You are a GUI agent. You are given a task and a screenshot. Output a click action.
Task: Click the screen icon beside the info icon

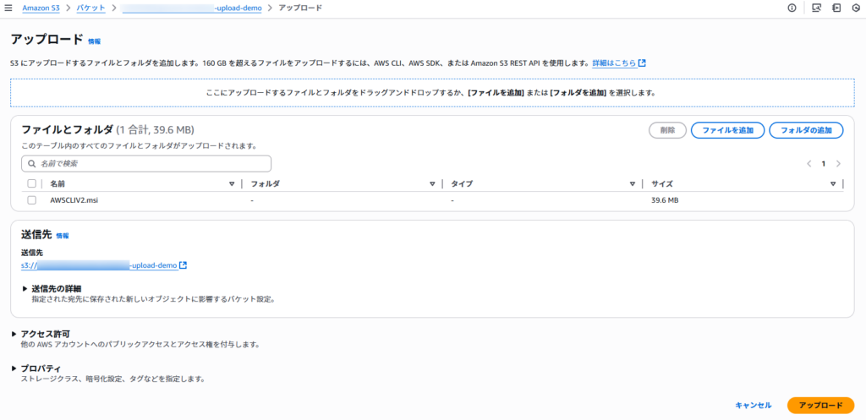[x=816, y=8]
